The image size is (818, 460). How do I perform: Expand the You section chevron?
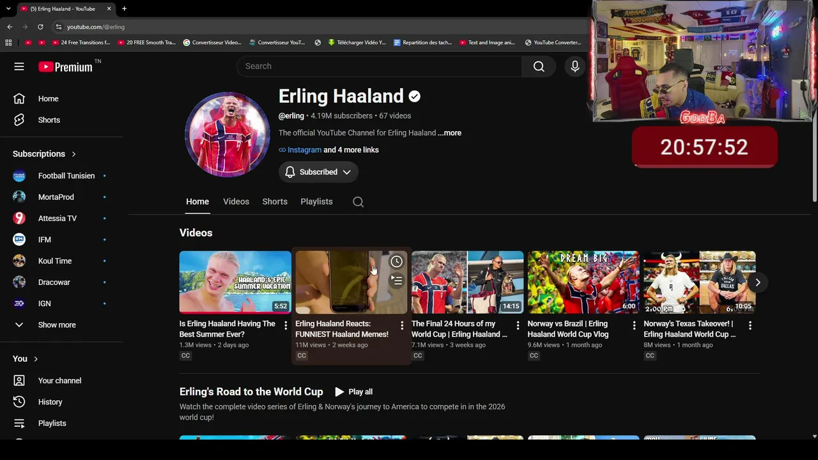36,359
